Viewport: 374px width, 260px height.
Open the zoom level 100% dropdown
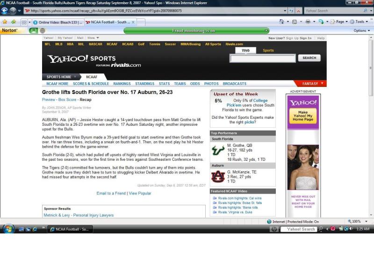[366, 221]
